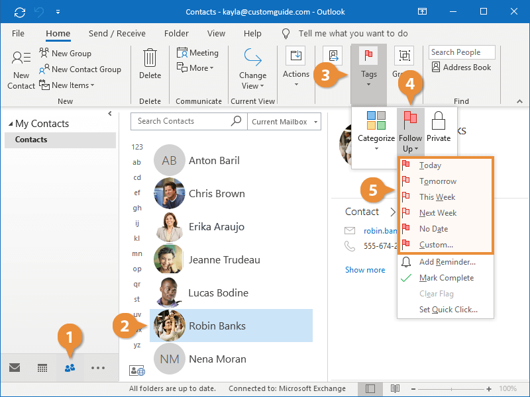
Task: Collapse the My Contacts group
Action: (x=11, y=124)
